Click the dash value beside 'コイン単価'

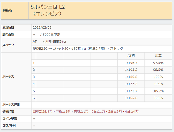point(34,119)
